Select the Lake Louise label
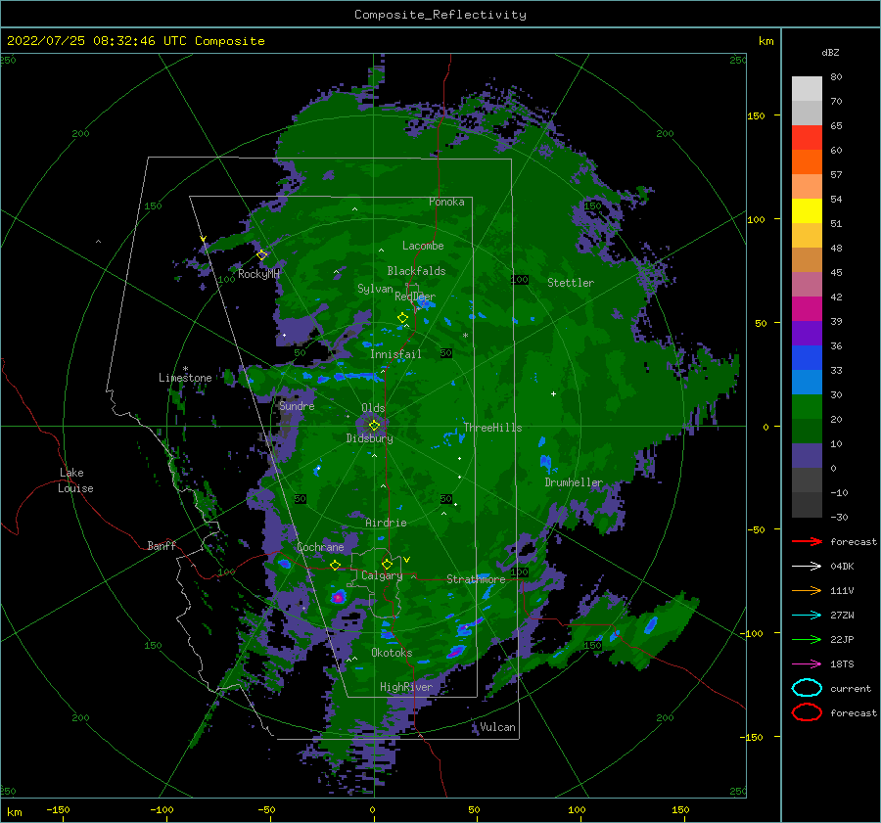 coord(75,480)
